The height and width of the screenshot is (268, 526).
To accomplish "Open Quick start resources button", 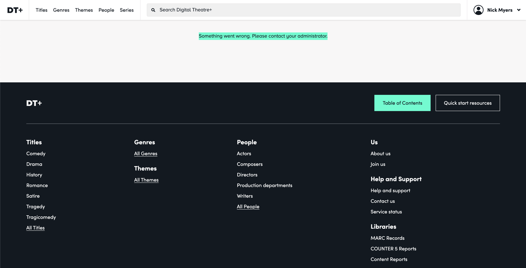I will pyautogui.click(x=467, y=103).
